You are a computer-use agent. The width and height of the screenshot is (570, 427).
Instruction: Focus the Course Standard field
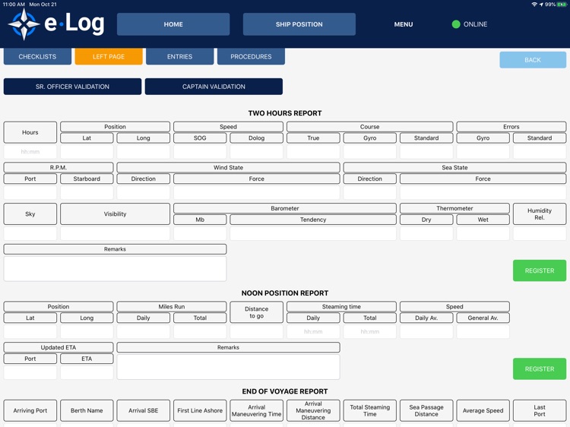(x=426, y=151)
